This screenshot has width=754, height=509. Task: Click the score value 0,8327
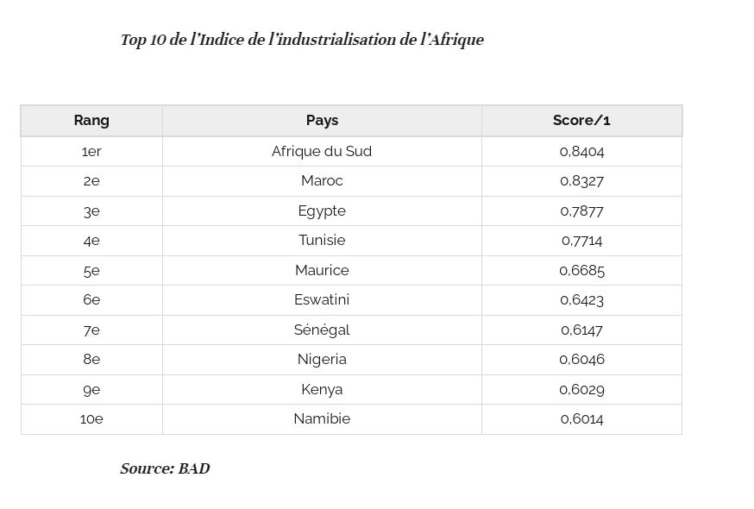tap(581, 181)
